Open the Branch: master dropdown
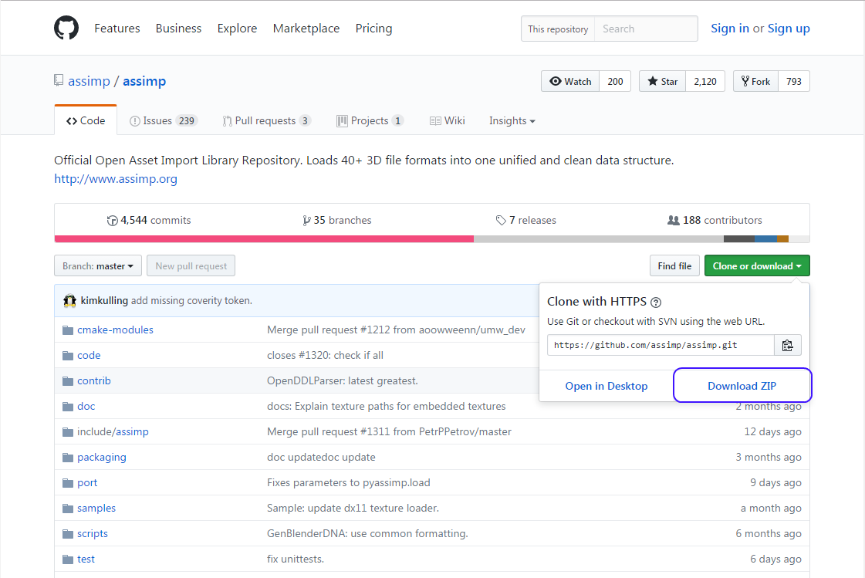865x578 pixels. click(98, 265)
